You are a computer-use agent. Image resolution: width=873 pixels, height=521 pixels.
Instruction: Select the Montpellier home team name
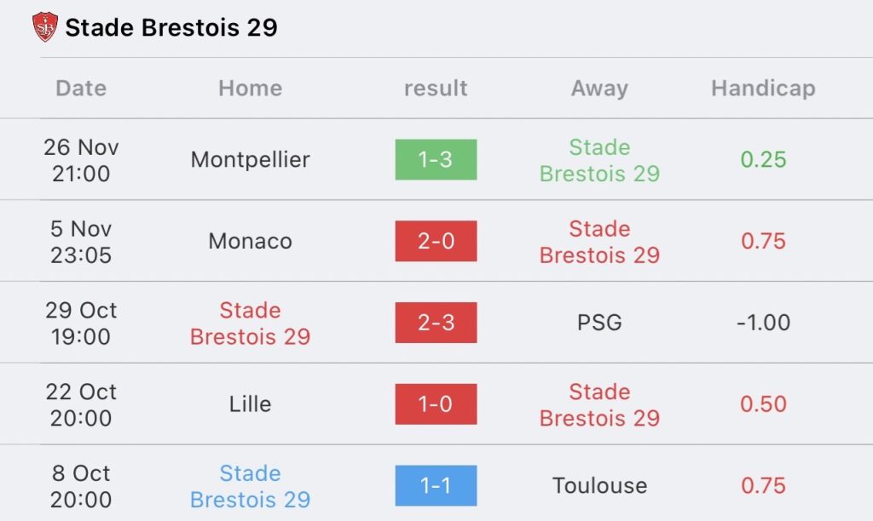pos(250,159)
